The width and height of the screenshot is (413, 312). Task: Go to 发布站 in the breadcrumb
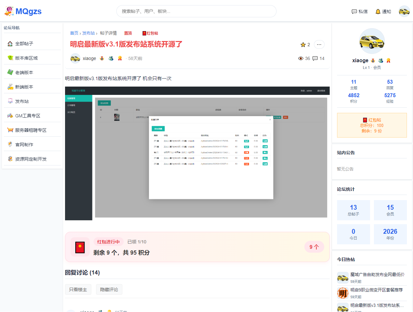(88, 33)
